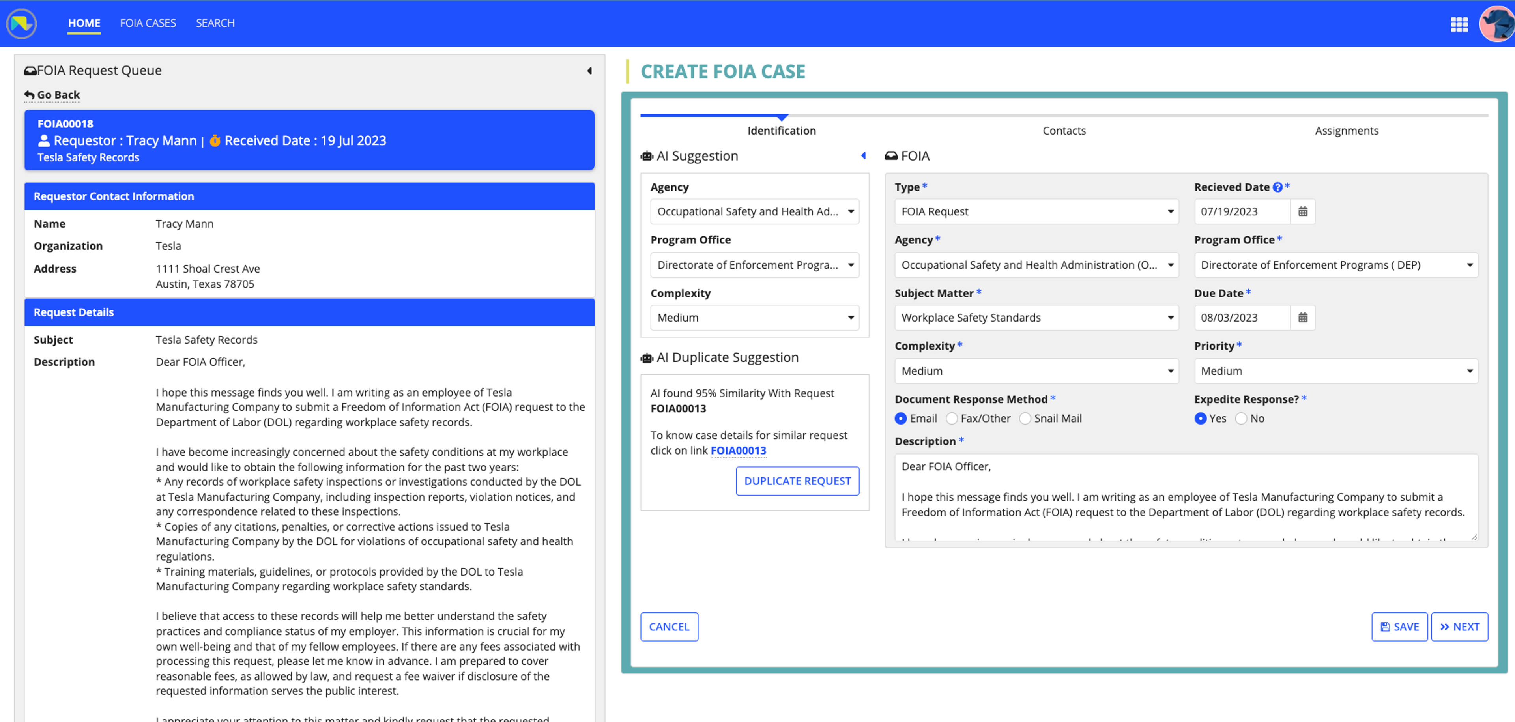The height and width of the screenshot is (722, 1515).
Task: Click the AI Suggestion robot icon
Action: click(x=647, y=156)
